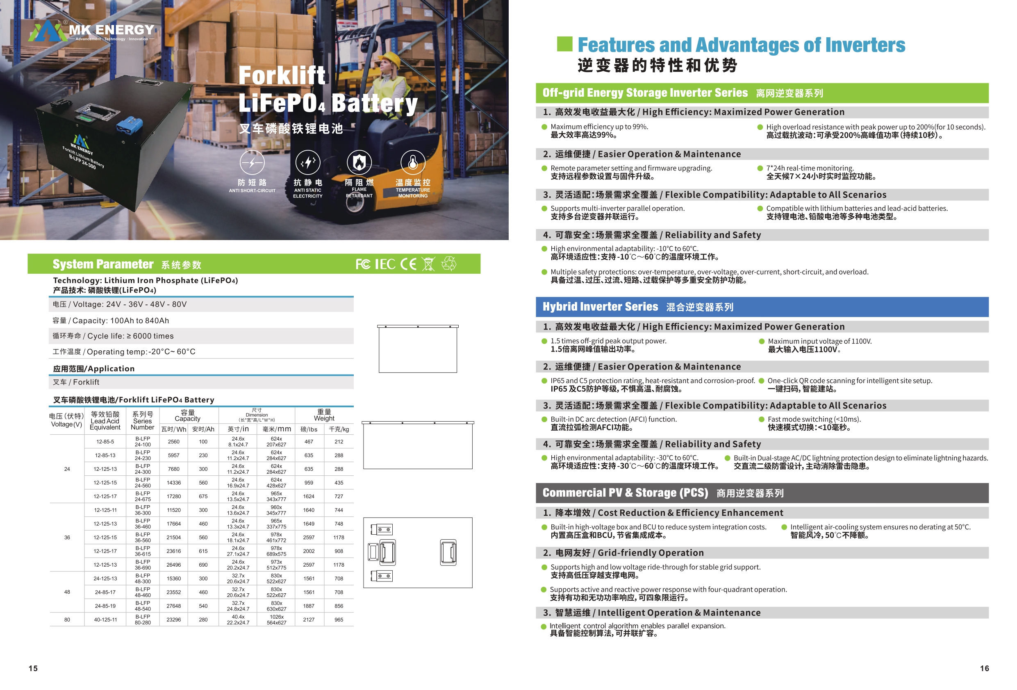
Task: Click 'Features and Advantages of Inverters' heading
Action: pyautogui.click(x=741, y=45)
